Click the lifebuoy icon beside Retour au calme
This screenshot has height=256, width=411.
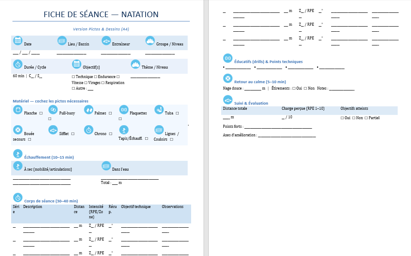click(228, 78)
